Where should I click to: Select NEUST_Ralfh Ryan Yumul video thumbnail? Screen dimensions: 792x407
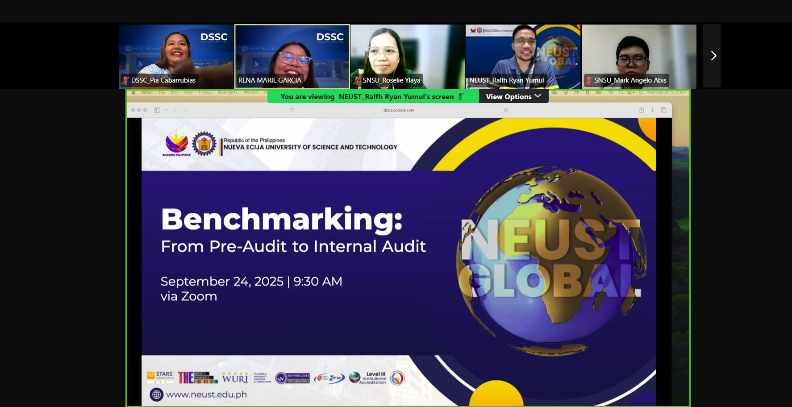click(523, 54)
